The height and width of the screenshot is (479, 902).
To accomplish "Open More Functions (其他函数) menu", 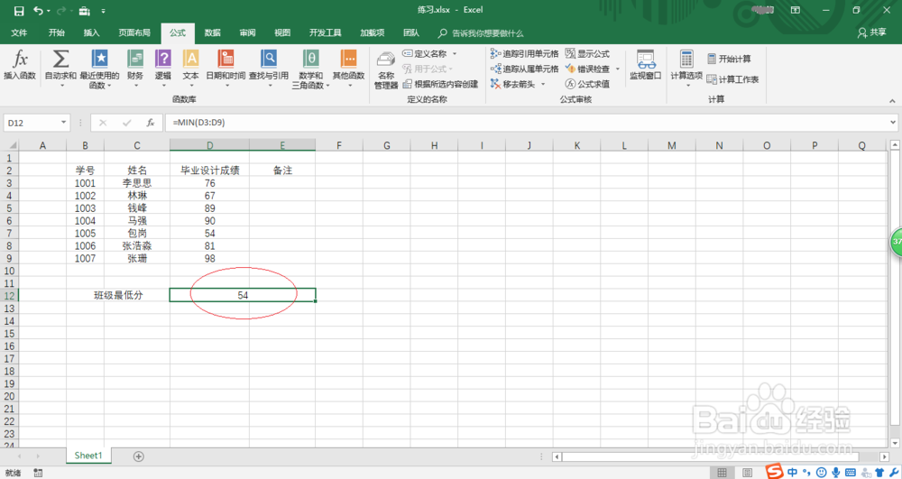I will 348,68.
